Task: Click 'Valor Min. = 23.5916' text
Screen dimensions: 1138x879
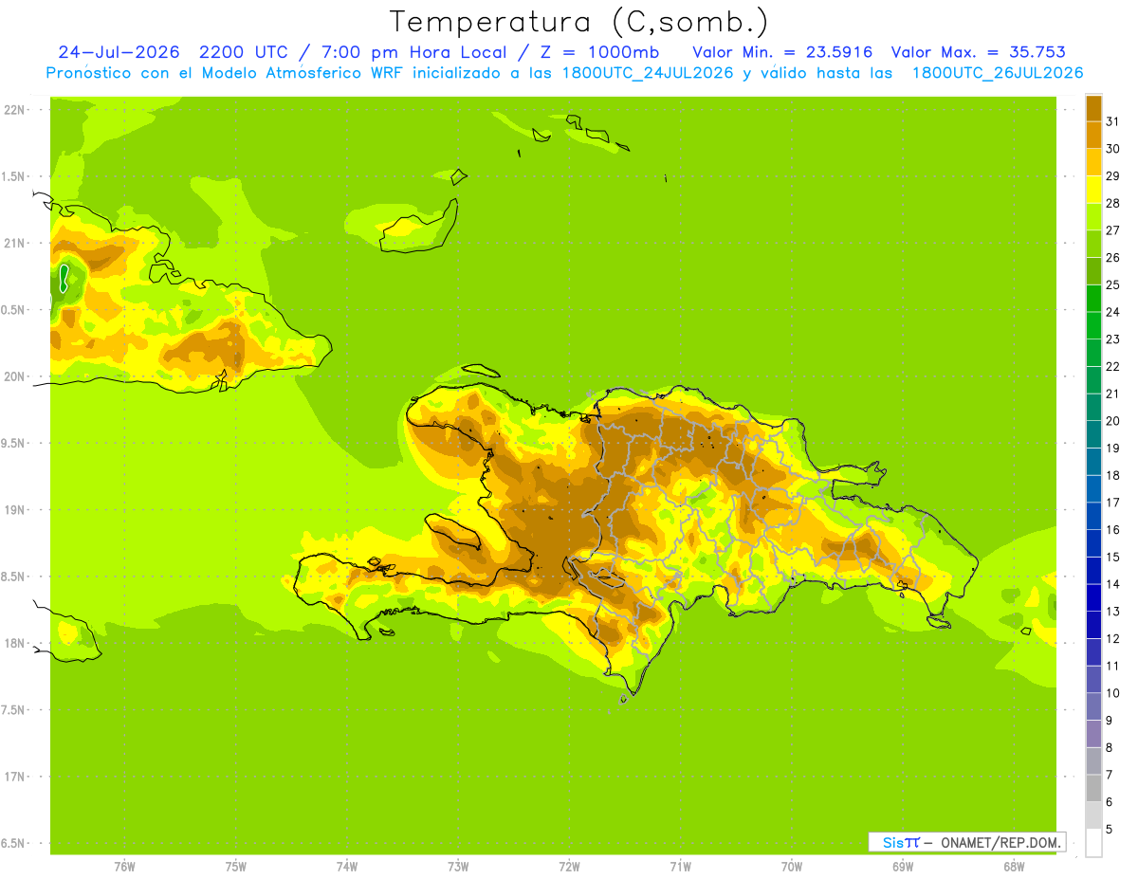Action: 781,52
